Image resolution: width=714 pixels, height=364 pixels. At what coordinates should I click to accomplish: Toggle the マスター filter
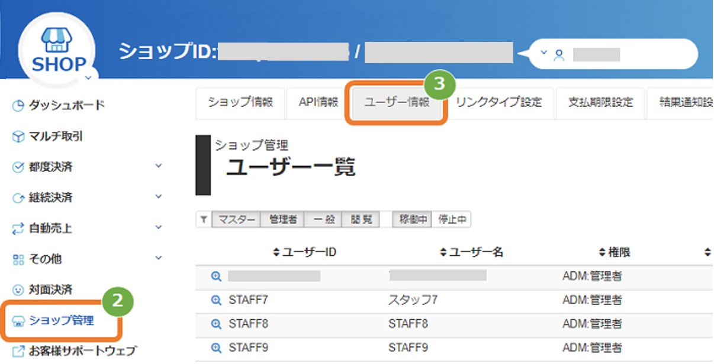[x=236, y=220]
